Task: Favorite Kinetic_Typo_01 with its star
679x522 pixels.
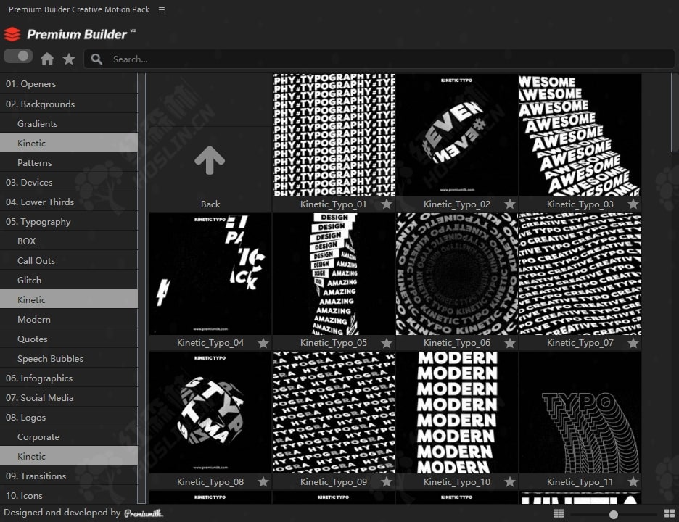Action: pos(386,204)
